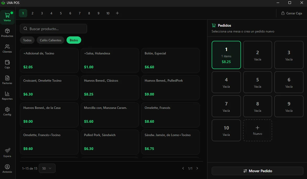
Task: Create new order with Nuevo tile
Action: 257,130
